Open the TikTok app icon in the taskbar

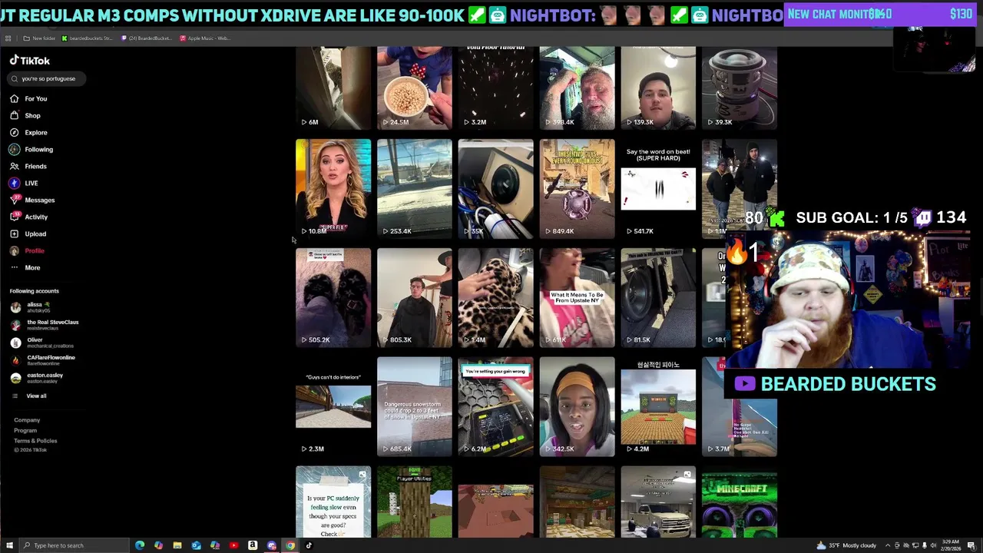click(x=309, y=545)
